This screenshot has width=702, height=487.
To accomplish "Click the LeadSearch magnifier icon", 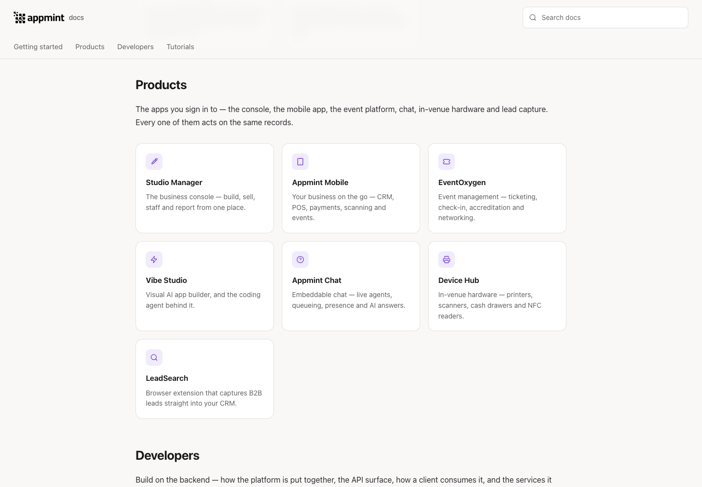I will [154, 357].
